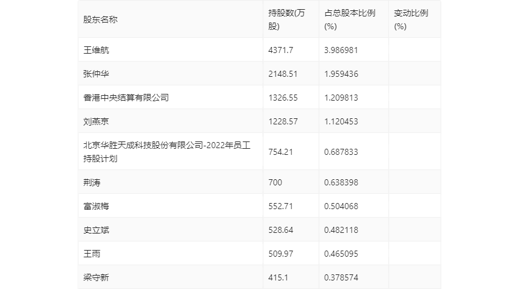Select shareholder name 张仲华
Image resolution: width=519 pixels, height=289 pixels.
[x=96, y=74]
